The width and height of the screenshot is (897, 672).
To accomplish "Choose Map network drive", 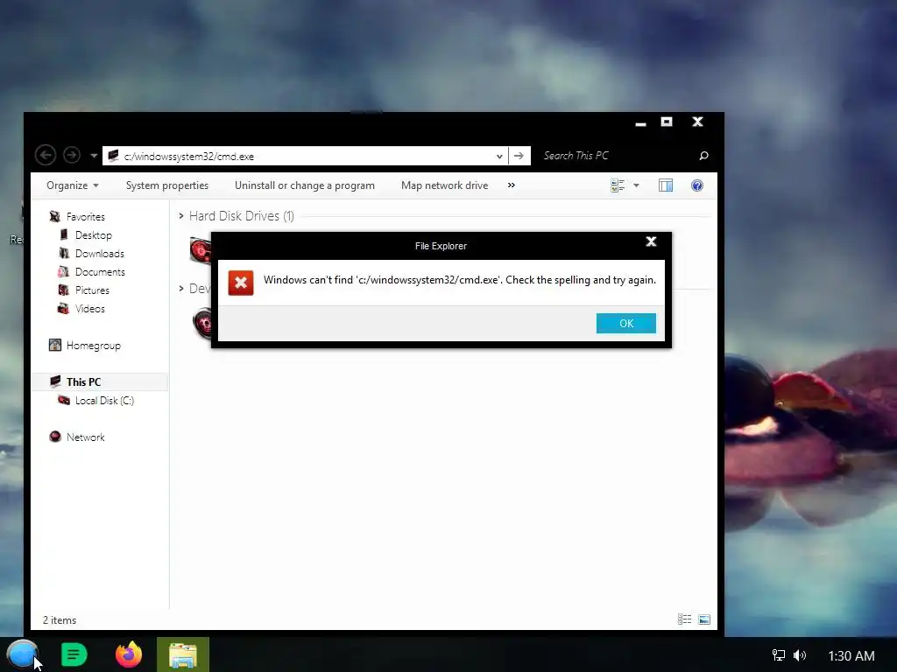I will [444, 185].
